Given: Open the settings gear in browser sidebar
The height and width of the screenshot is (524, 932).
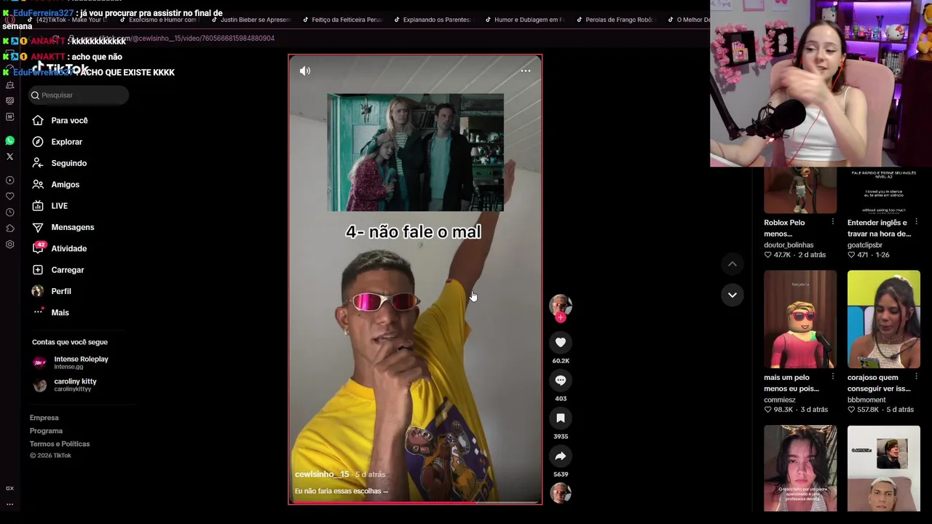Looking at the screenshot, I should (x=9, y=245).
